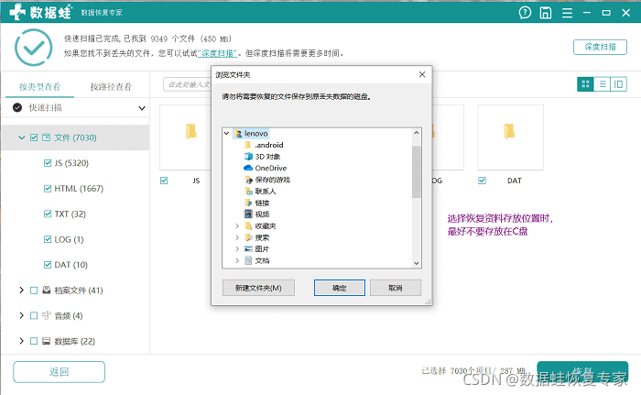Switch to list view layout
641x395 pixels.
602,84
